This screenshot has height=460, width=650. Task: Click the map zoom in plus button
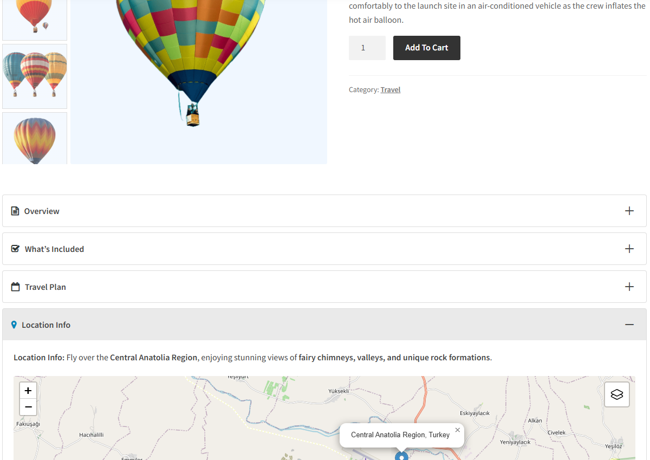click(x=28, y=391)
